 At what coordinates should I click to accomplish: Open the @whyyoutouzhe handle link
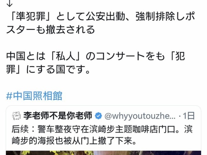tap(140, 116)
